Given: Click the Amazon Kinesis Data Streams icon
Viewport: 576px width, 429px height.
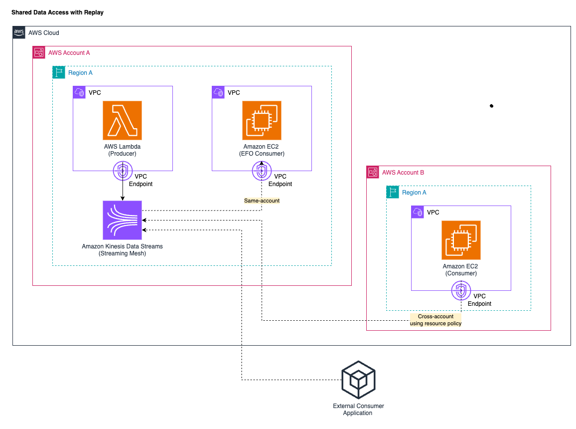Looking at the screenshot, I should pyautogui.click(x=123, y=220).
